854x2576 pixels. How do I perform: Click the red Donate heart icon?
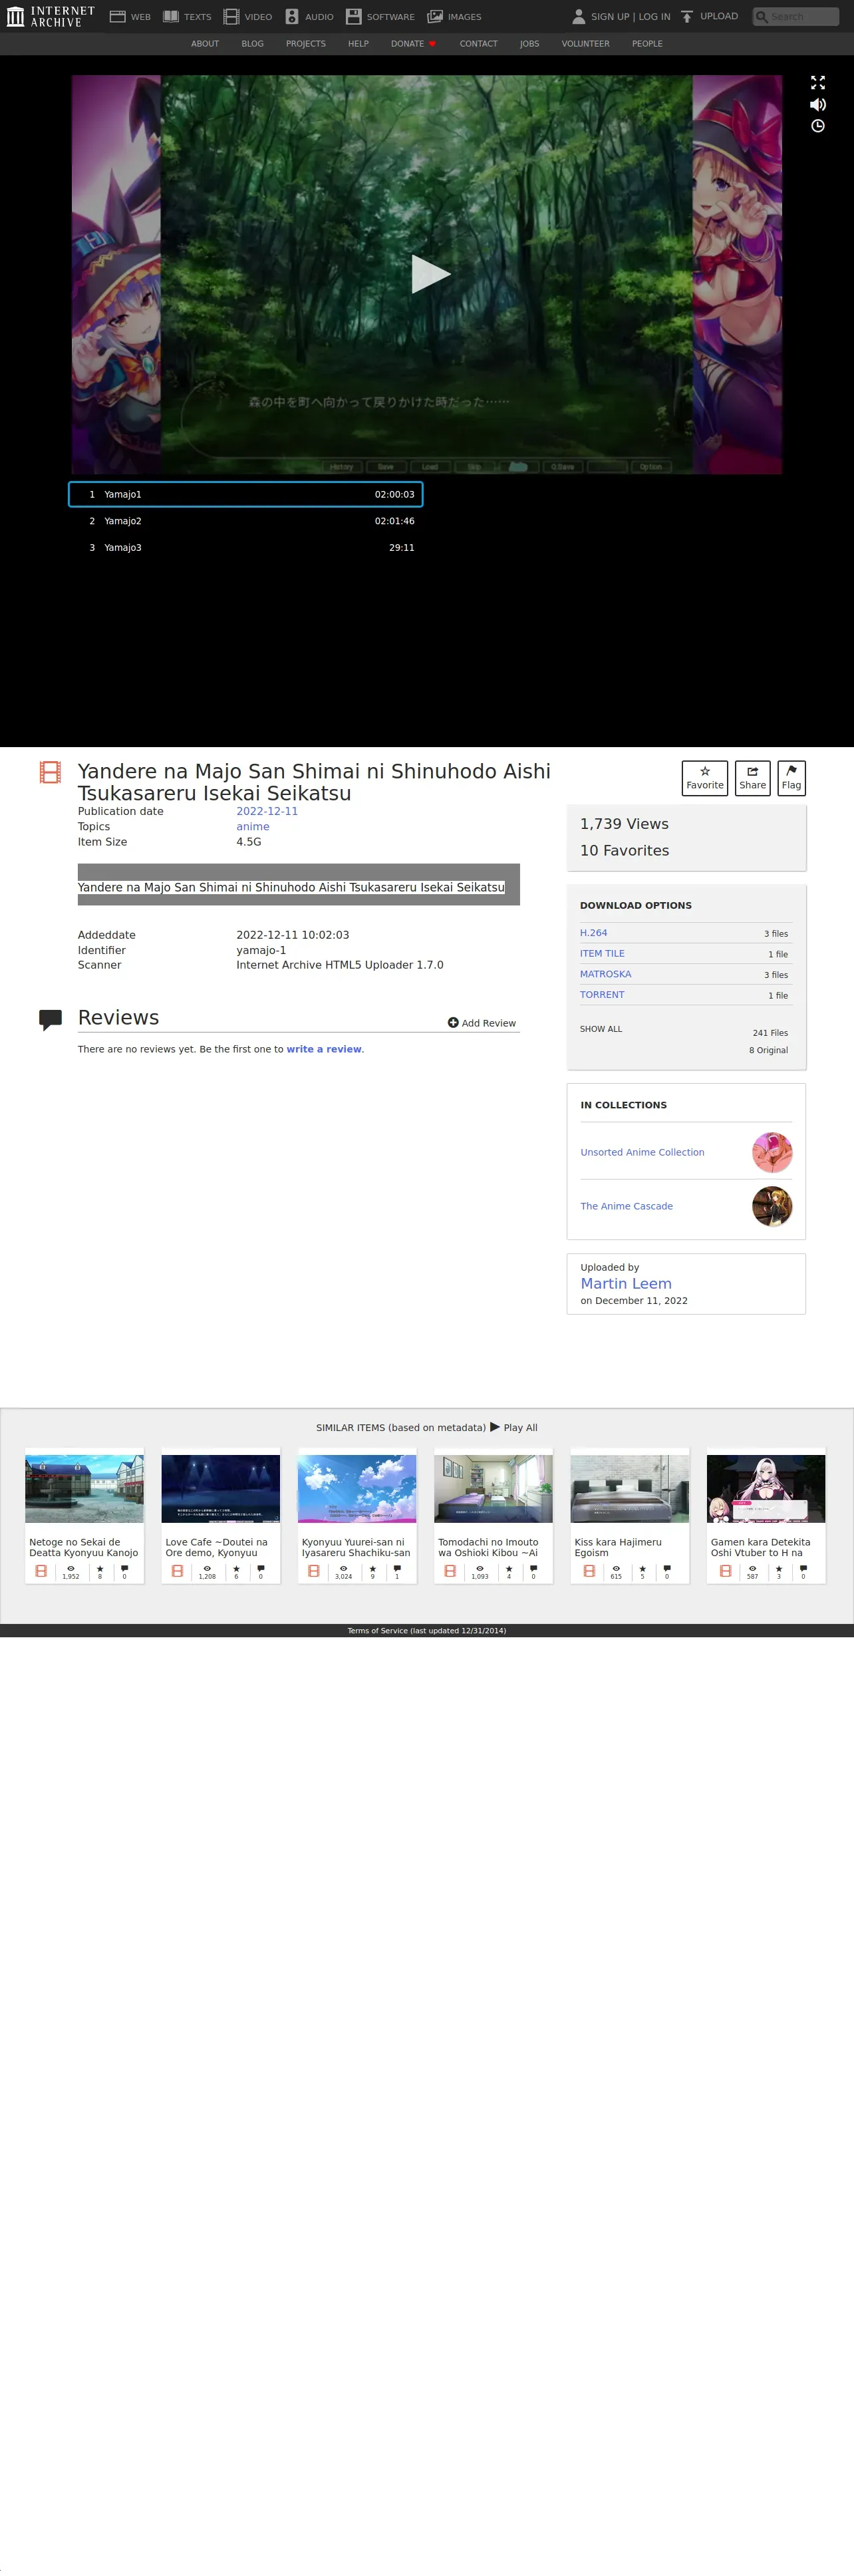coord(432,44)
